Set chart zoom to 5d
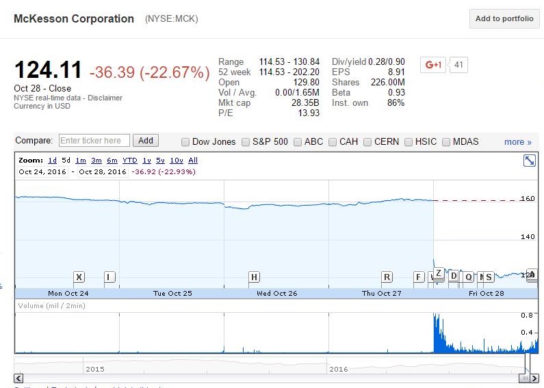The image size is (544, 388). pyautogui.click(x=66, y=161)
